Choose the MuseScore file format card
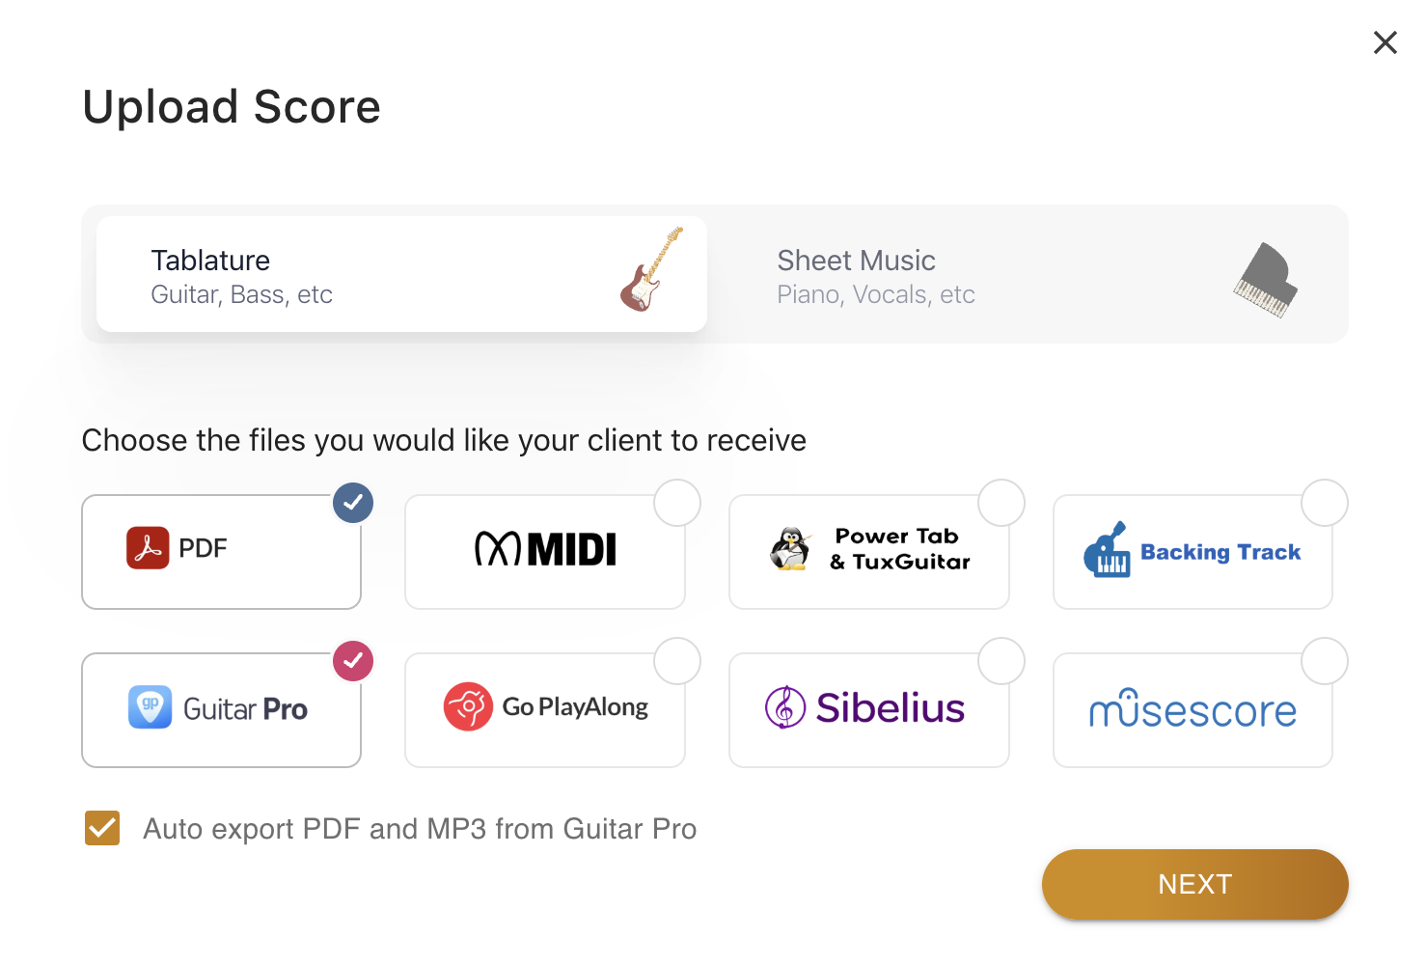This screenshot has height=965, width=1426. pos(1193,711)
